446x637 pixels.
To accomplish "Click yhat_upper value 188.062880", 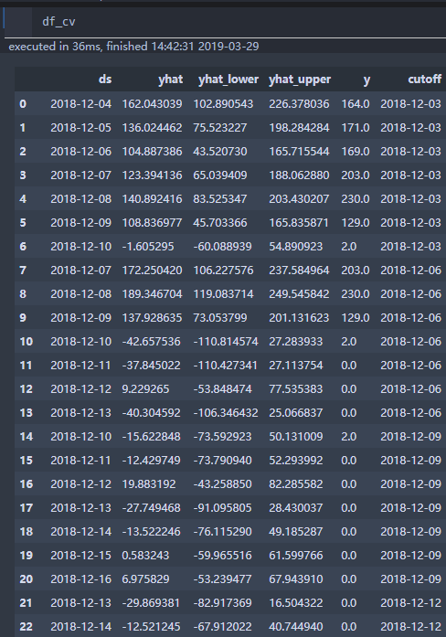I will click(x=299, y=175).
